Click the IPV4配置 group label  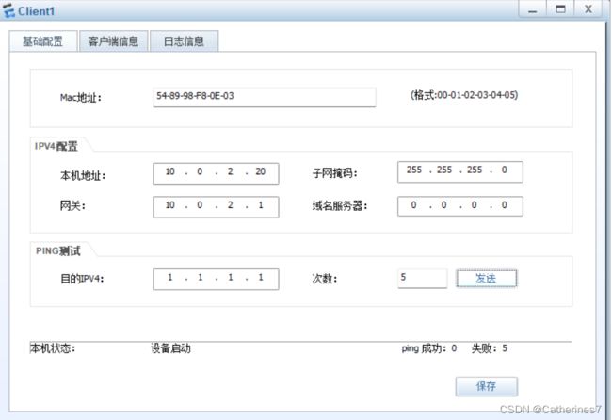tap(56, 146)
